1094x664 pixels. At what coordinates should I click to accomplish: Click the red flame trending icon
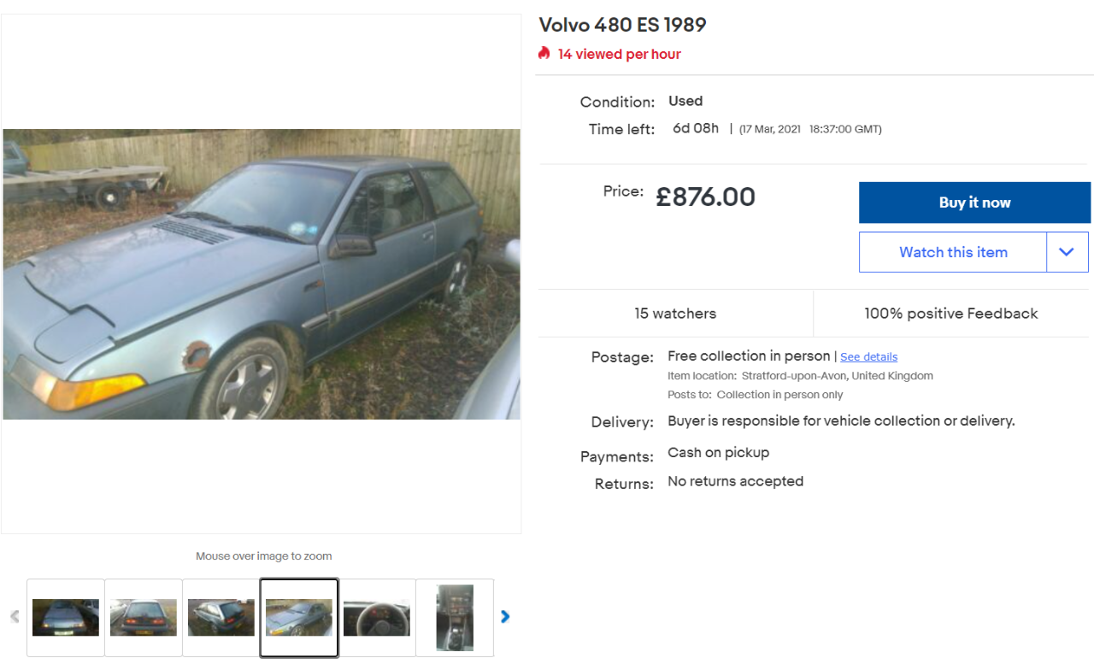click(x=544, y=53)
